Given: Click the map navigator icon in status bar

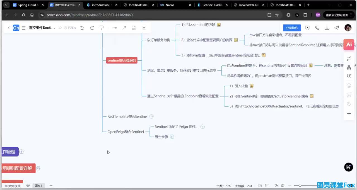Looking at the screenshot, I should click(283, 186).
